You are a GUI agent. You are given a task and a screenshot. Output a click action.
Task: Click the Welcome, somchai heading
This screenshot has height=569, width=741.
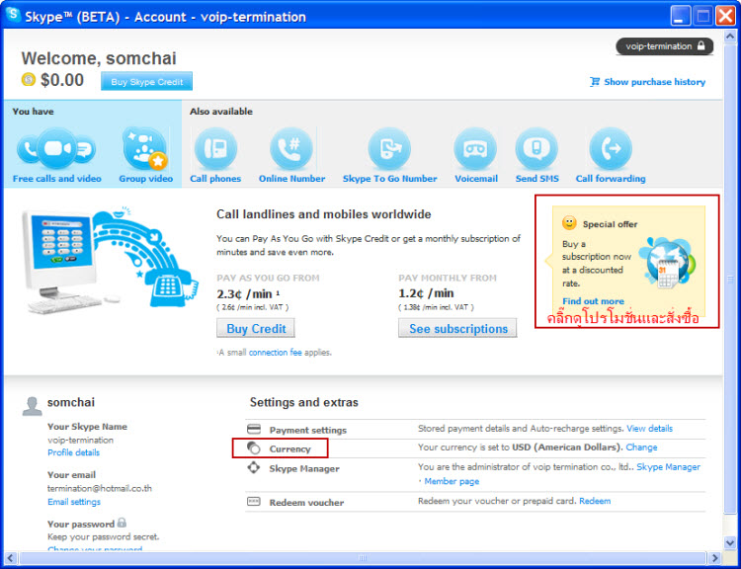(99, 58)
